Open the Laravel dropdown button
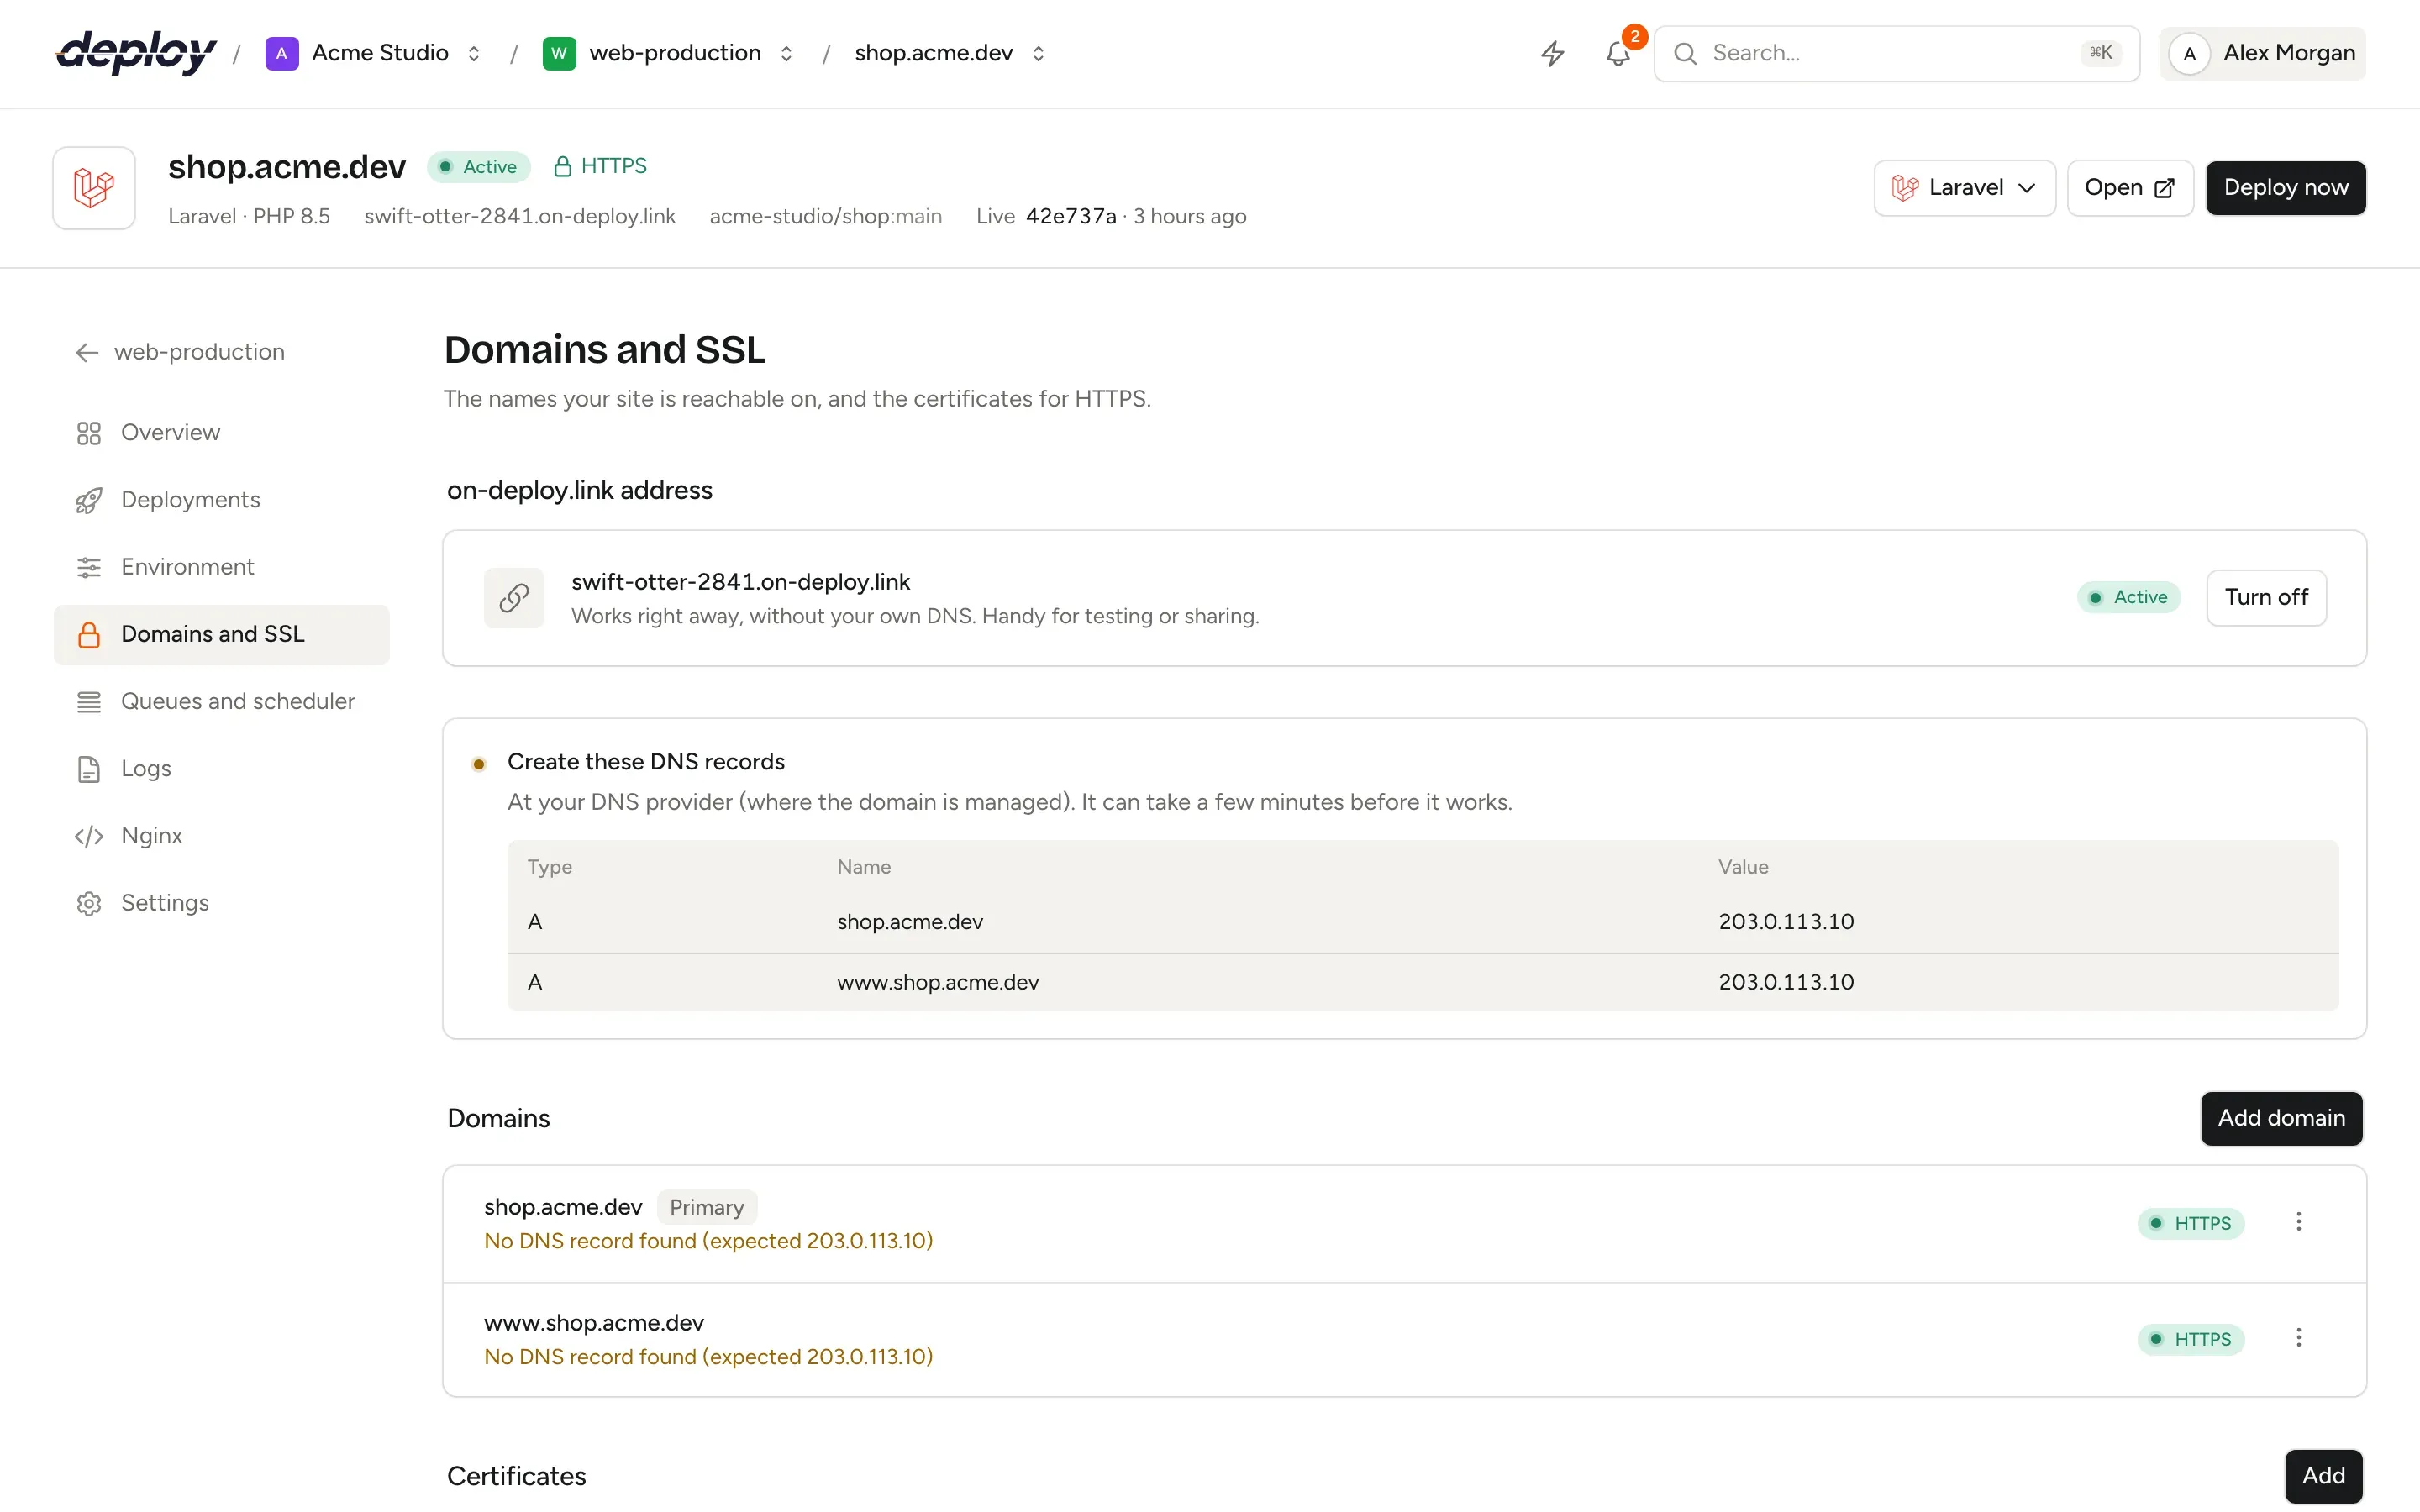The height and width of the screenshot is (1512, 2420). coord(1964,188)
